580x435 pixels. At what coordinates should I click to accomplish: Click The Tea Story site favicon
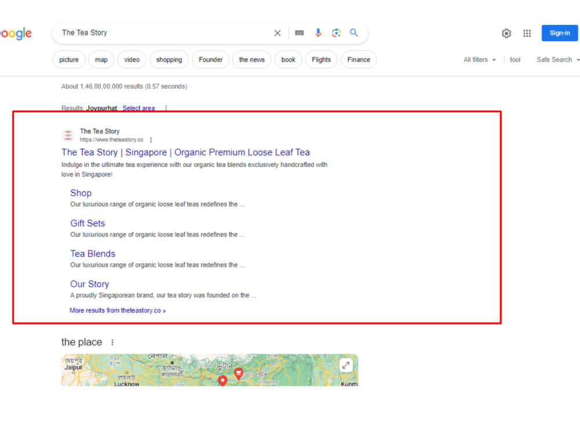tap(68, 135)
